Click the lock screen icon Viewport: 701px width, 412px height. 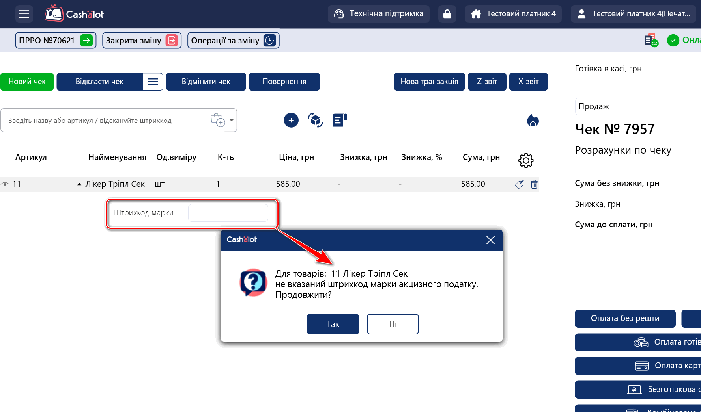pyautogui.click(x=447, y=14)
